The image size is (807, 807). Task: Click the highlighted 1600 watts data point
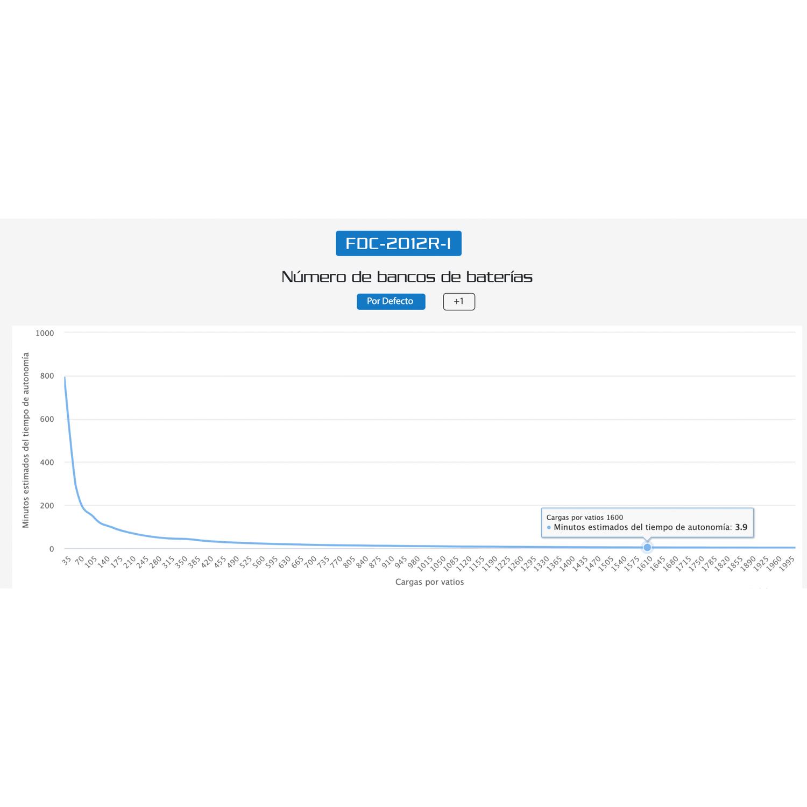(x=647, y=547)
